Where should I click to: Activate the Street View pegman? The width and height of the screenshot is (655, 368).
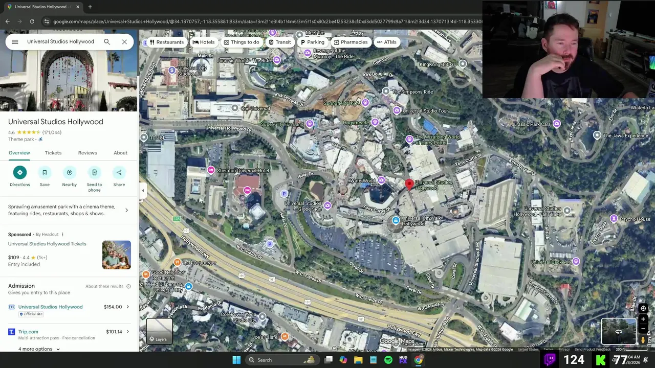643,340
